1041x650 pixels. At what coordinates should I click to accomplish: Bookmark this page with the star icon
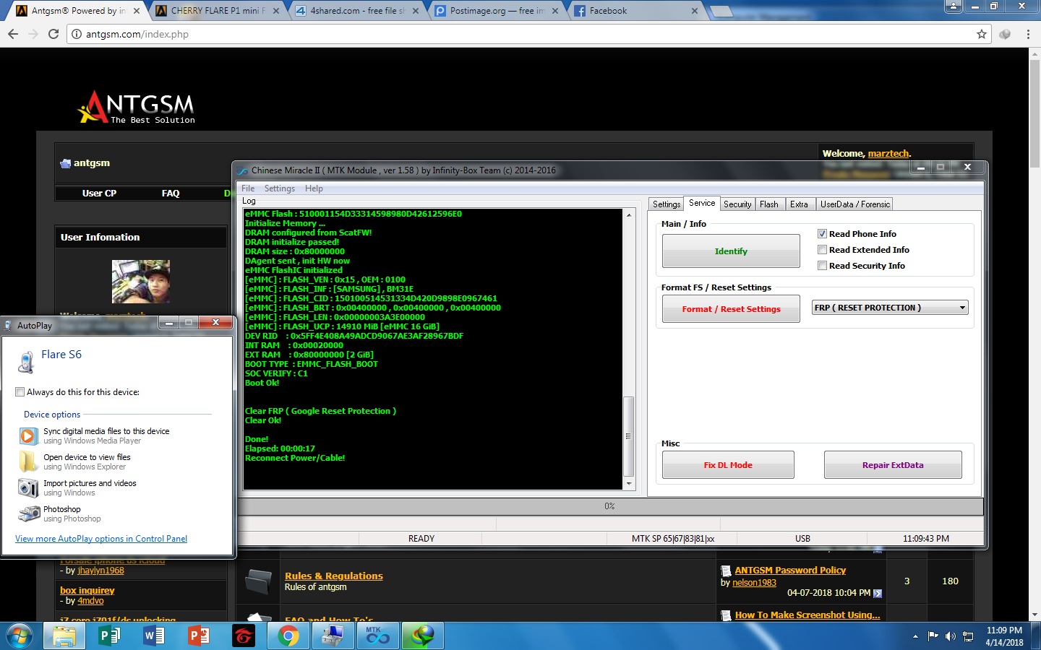[981, 34]
